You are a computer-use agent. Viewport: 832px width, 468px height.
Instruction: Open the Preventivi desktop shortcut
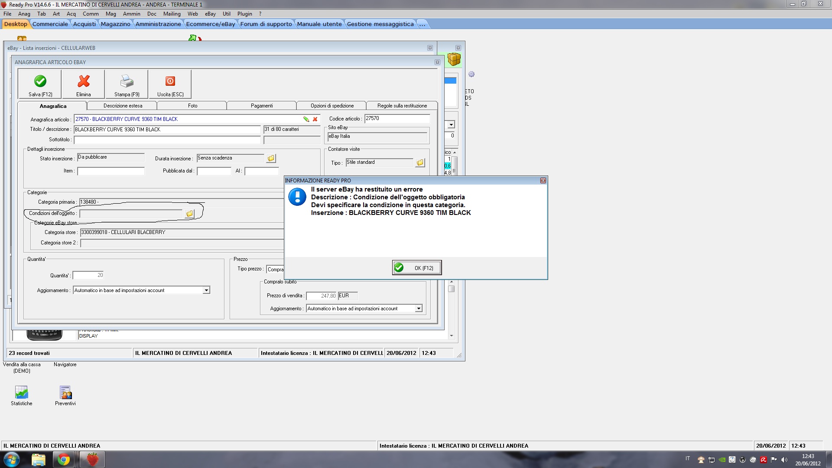(x=65, y=393)
